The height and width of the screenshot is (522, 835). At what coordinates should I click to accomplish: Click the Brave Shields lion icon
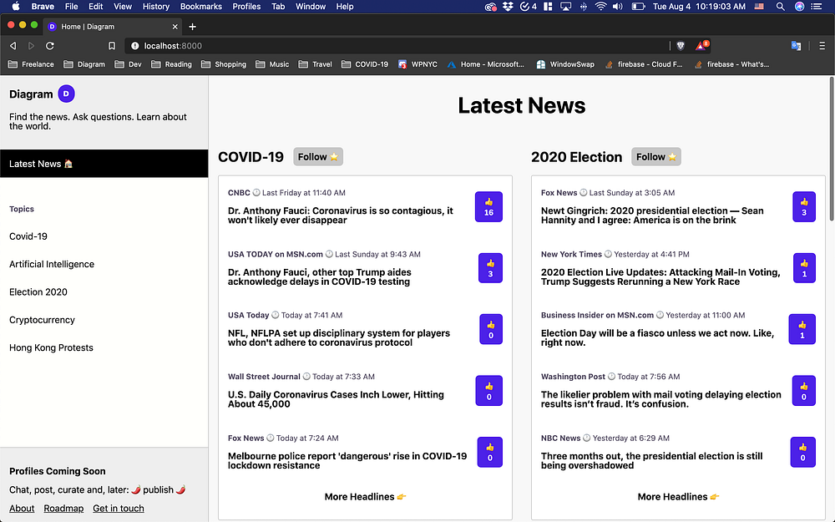tap(681, 46)
